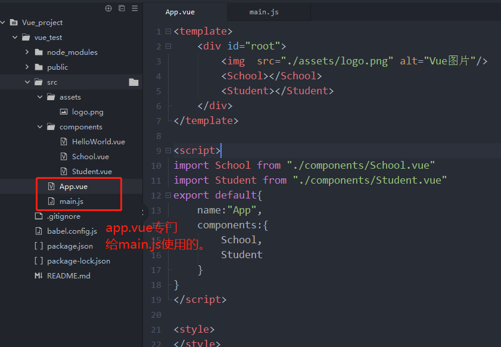Screen dimensions: 501x347
Task: Open HelloWorld.vue from the file tree
Action: 98,142
